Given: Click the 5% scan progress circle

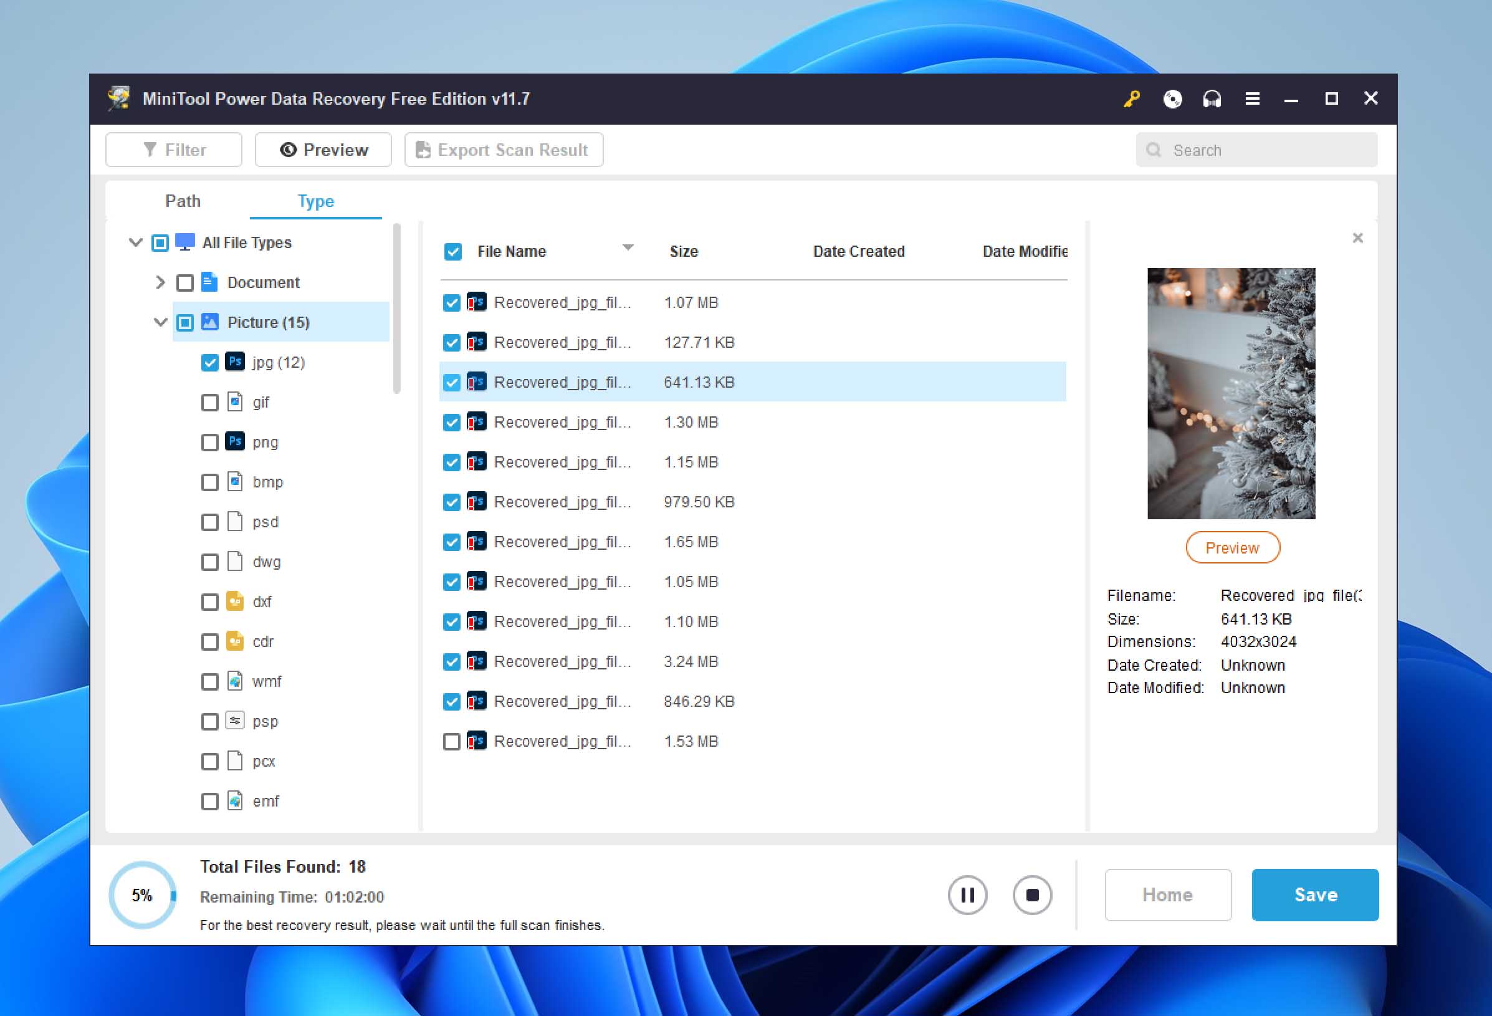Looking at the screenshot, I should pyautogui.click(x=143, y=894).
